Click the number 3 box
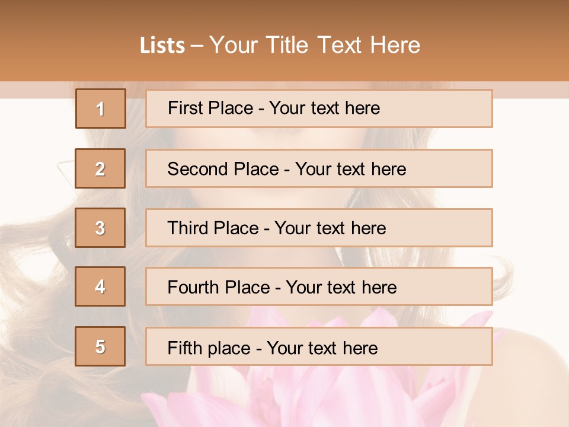 (x=100, y=228)
